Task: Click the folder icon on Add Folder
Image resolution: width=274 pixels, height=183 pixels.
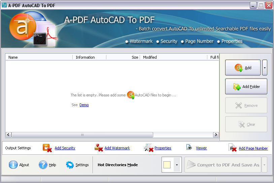Action: point(237,86)
